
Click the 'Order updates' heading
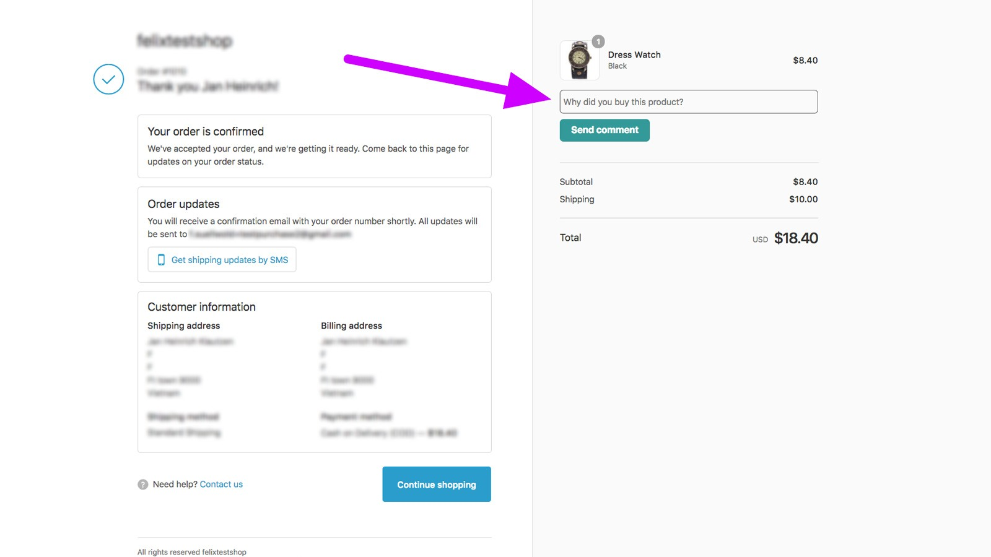coord(183,204)
